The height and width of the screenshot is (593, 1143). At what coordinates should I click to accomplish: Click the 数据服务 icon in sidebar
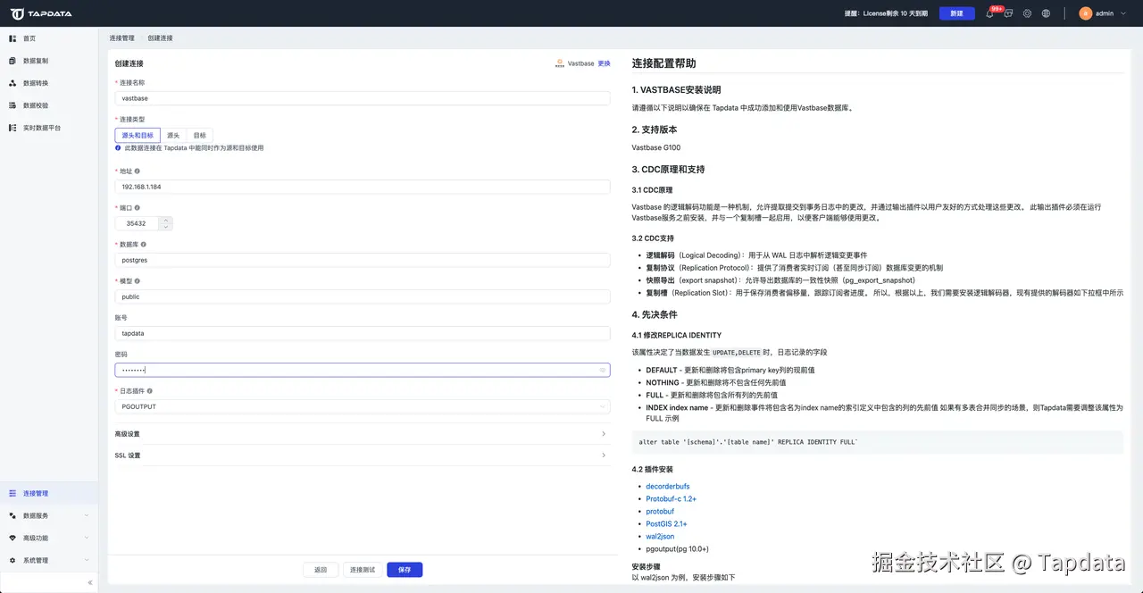point(13,515)
